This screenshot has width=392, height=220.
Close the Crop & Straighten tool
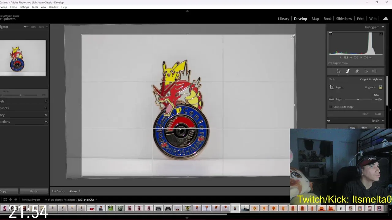pos(378,114)
